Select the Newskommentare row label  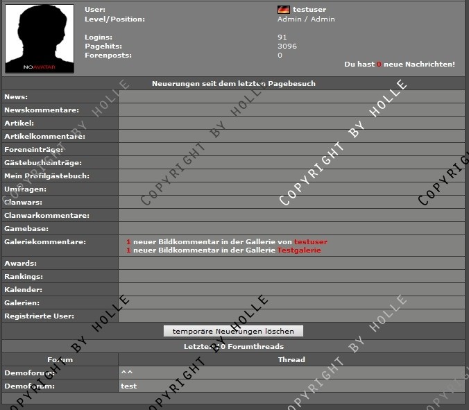click(42, 110)
